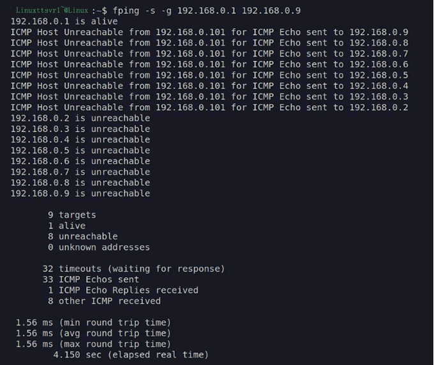This screenshot has width=434, height=365.
Task: Click the '0 unknown addresses' line
Action: [99, 247]
